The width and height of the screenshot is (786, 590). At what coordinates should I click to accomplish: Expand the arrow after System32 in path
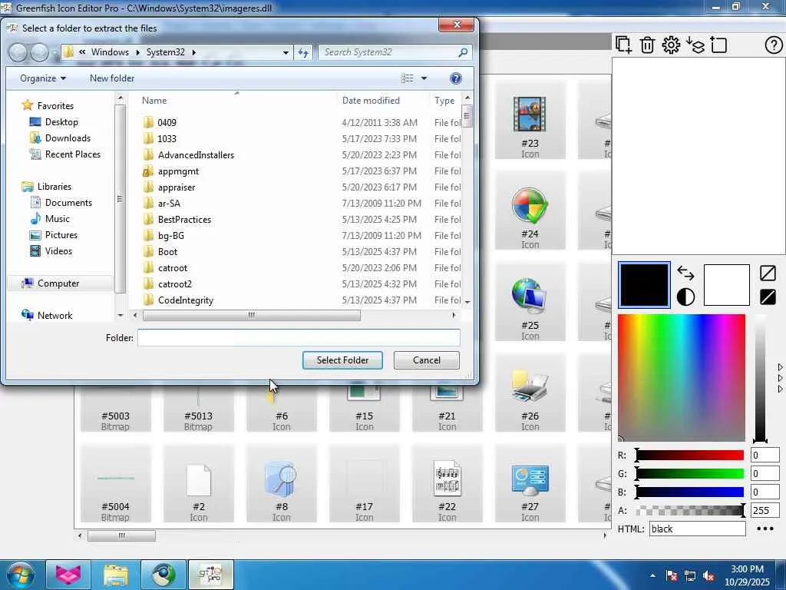coord(193,52)
